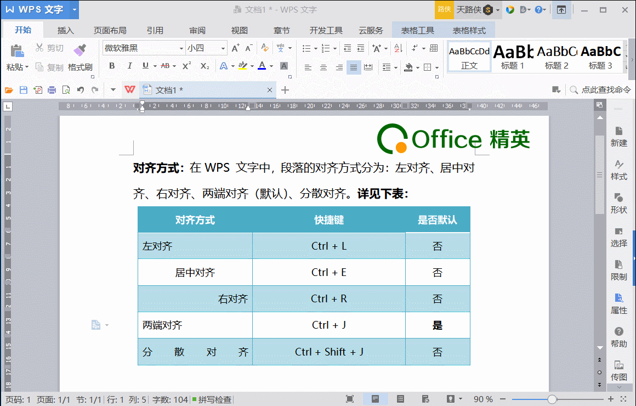This screenshot has width=636, height=406.
Task: Expand the line spacing dropdown arrow
Action: click(x=396, y=68)
